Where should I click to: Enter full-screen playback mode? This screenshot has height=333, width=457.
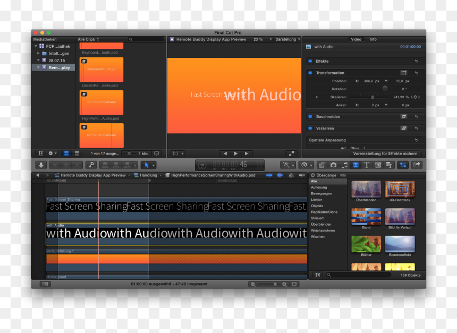[291, 153]
